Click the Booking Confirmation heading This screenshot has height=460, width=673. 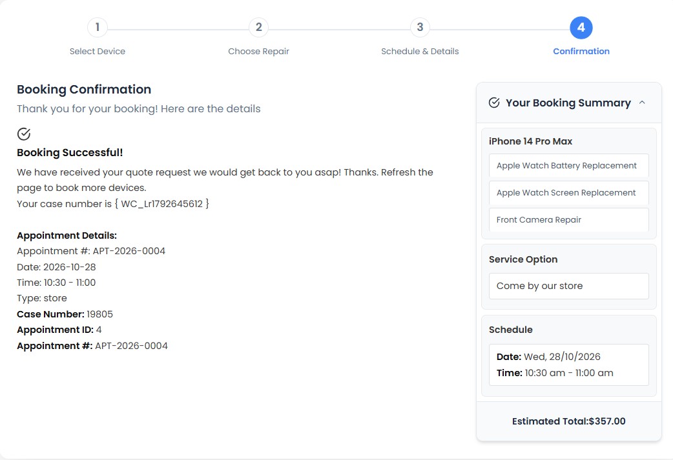point(84,89)
